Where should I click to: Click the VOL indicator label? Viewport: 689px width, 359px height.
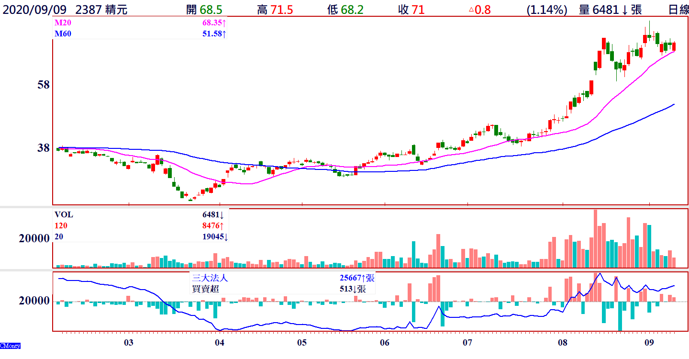(64, 215)
